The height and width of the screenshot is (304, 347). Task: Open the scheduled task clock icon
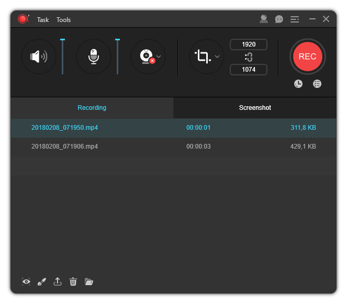298,84
